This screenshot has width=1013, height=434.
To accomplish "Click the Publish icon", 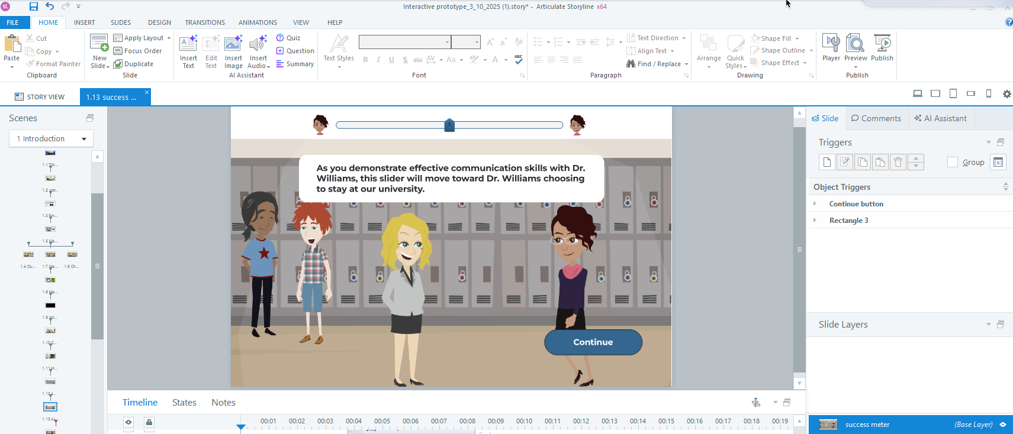I will tap(882, 43).
